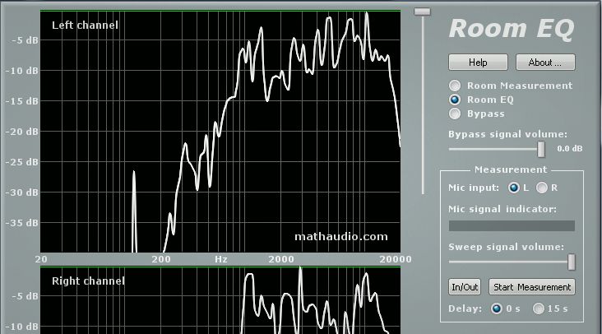Screen dimensions: 602x334
Task: Click the '-20 dB' axis label
Action: click(x=22, y=132)
